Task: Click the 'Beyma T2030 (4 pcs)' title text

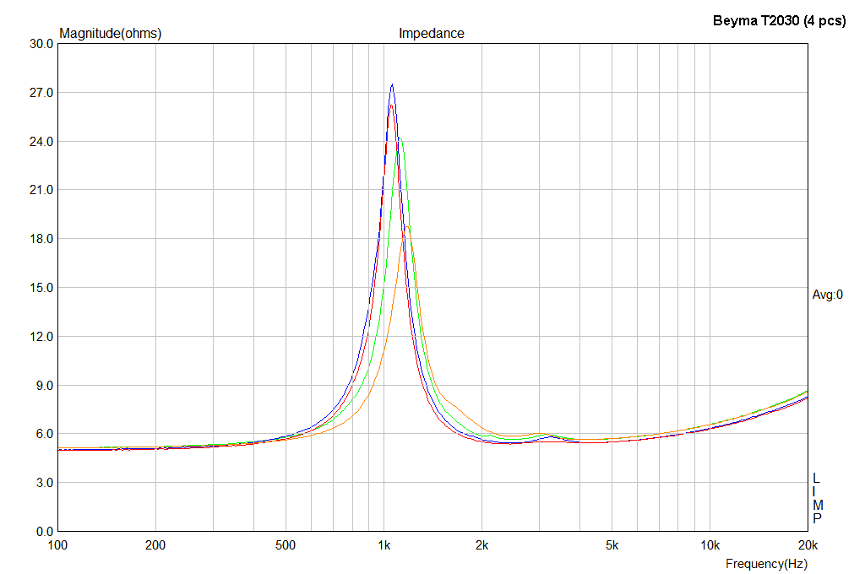Action: click(x=779, y=21)
